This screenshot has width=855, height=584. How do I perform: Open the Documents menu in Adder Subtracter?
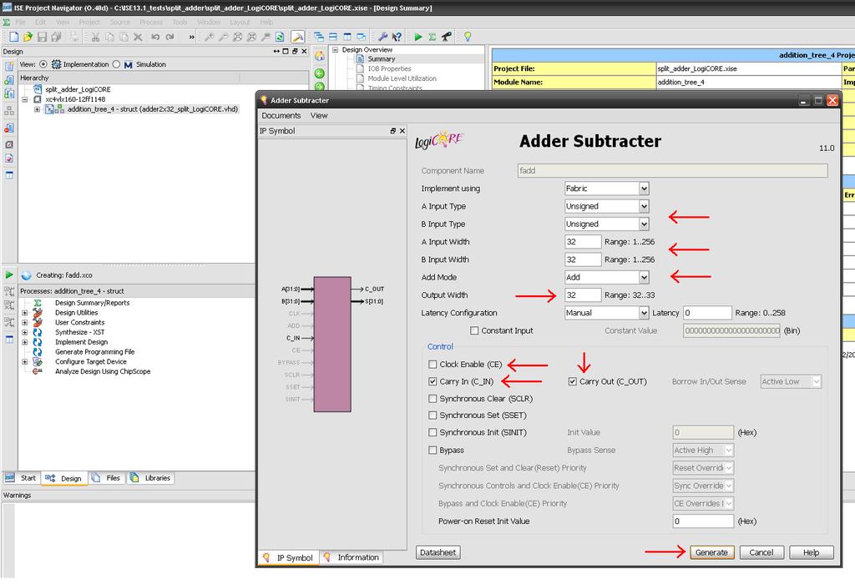[x=281, y=115]
